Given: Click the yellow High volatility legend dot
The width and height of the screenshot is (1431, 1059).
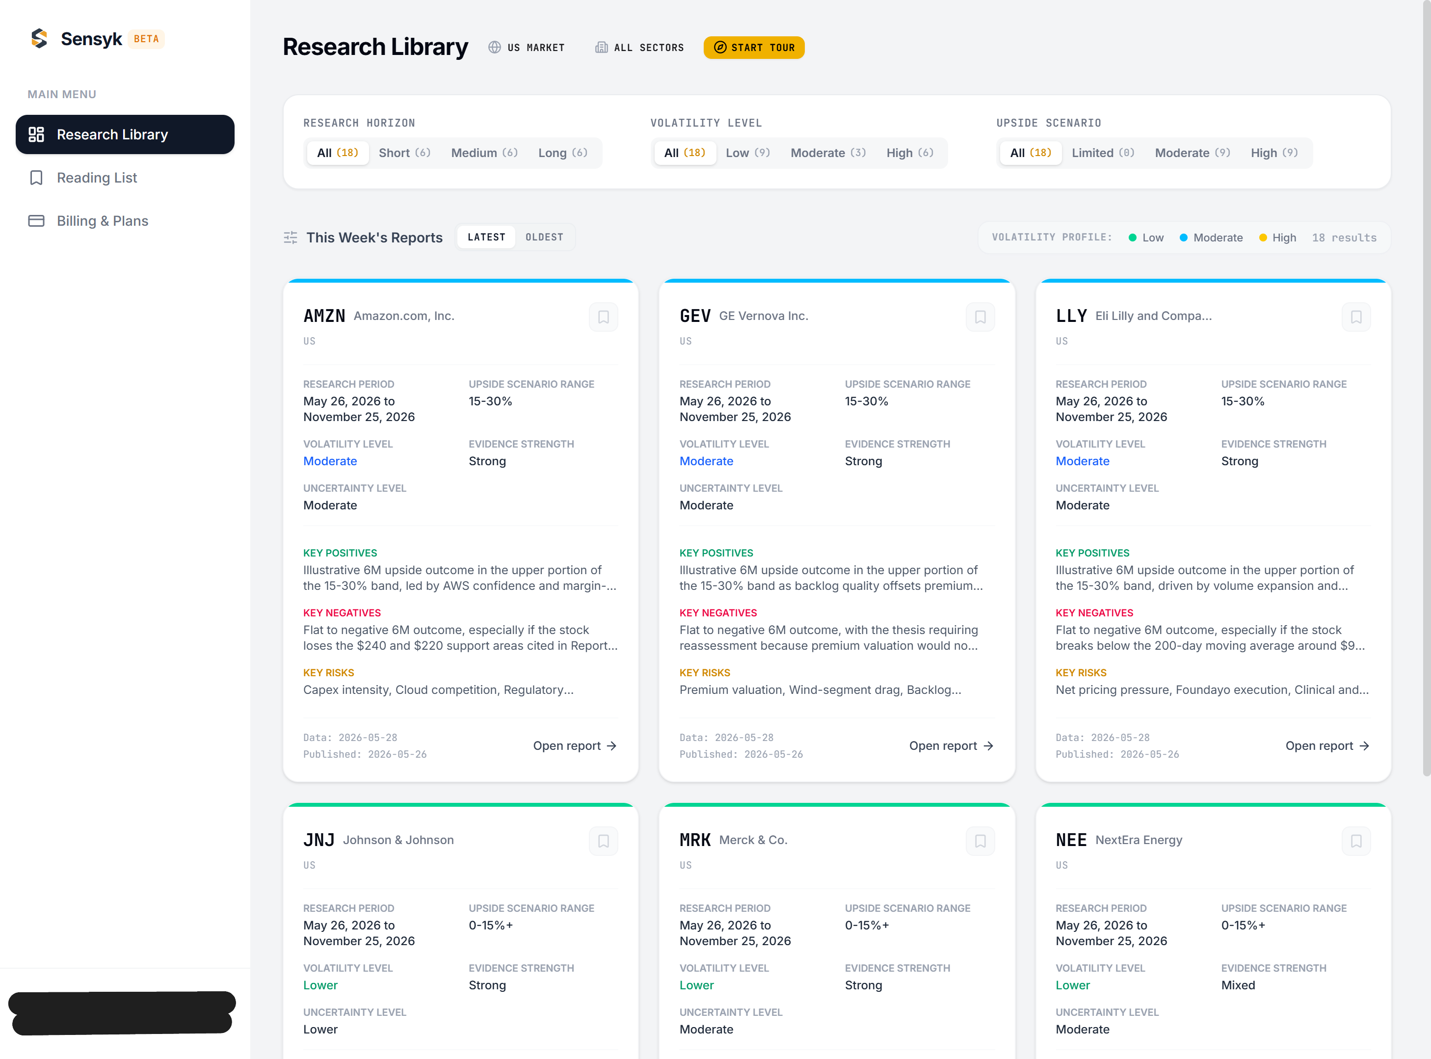Looking at the screenshot, I should (x=1263, y=238).
